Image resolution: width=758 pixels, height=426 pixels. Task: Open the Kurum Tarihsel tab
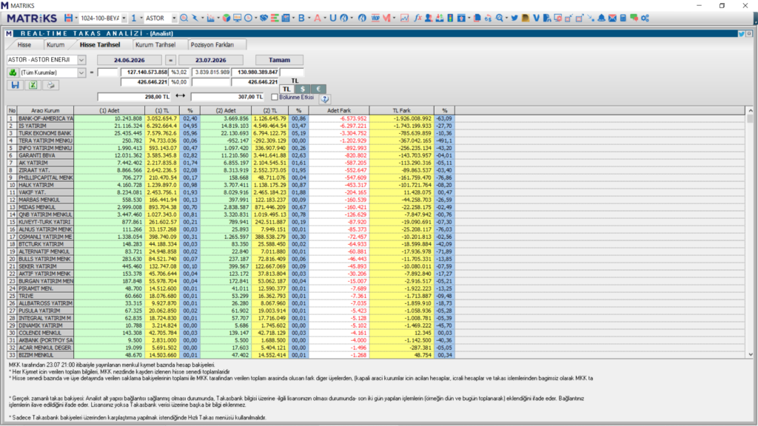coord(155,44)
